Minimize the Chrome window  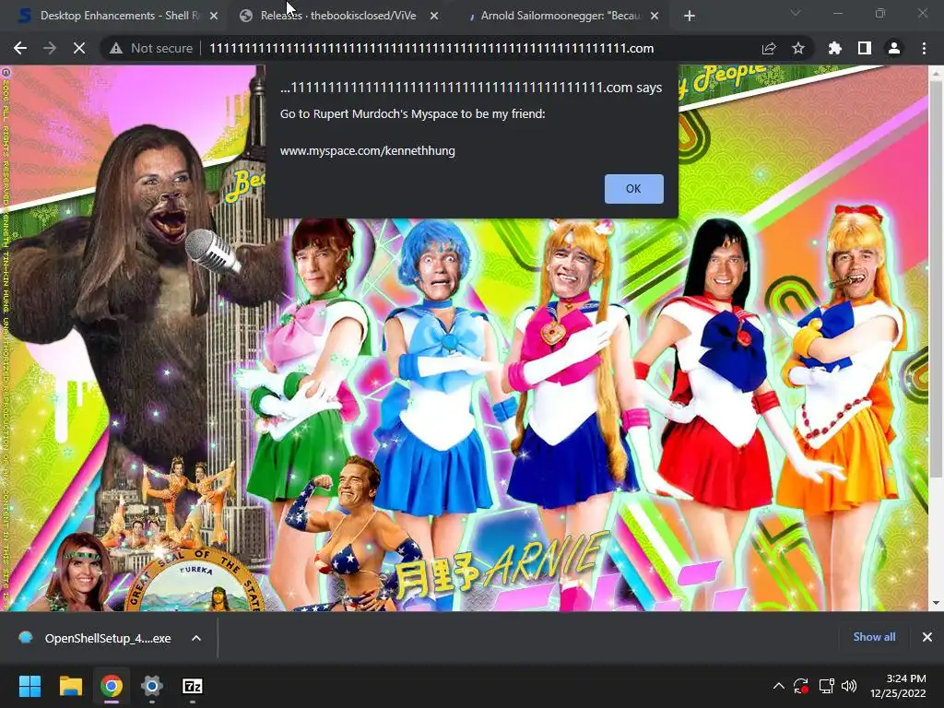[837, 13]
